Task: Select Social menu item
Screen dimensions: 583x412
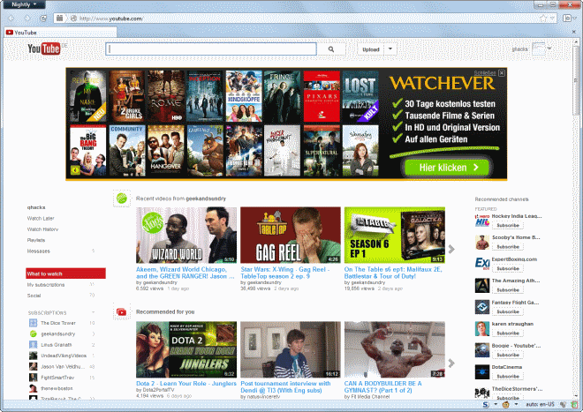Action: click(x=34, y=296)
